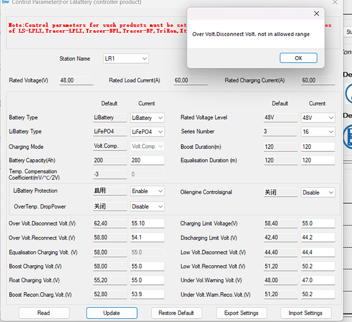Edit current Float Charging Volt. field

click(x=147, y=280)
